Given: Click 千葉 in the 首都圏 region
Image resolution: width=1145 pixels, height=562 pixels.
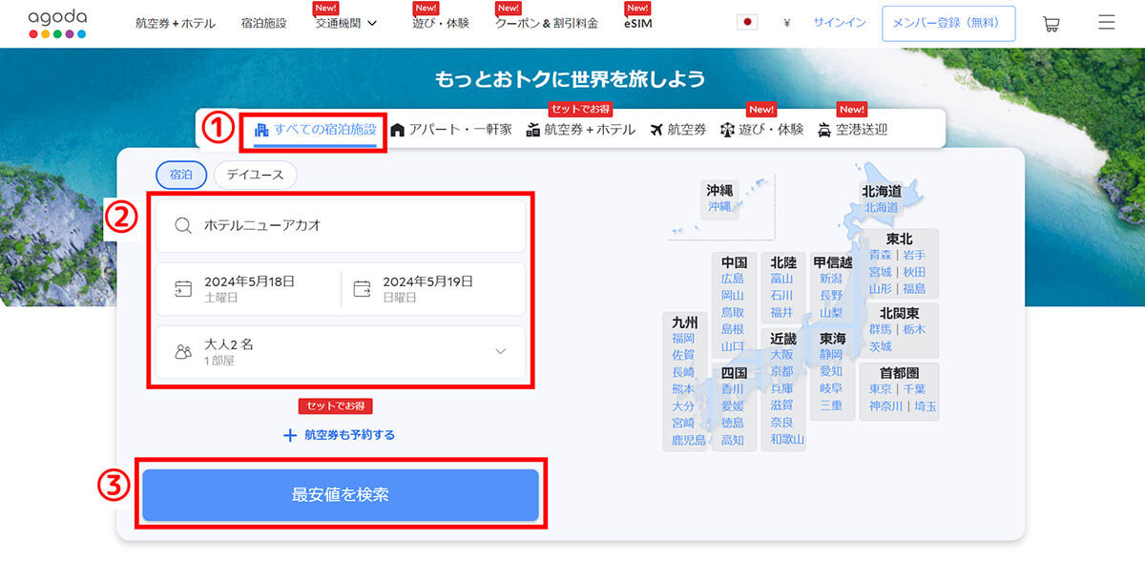Looking at the screenshot, I should coord(914,389).
